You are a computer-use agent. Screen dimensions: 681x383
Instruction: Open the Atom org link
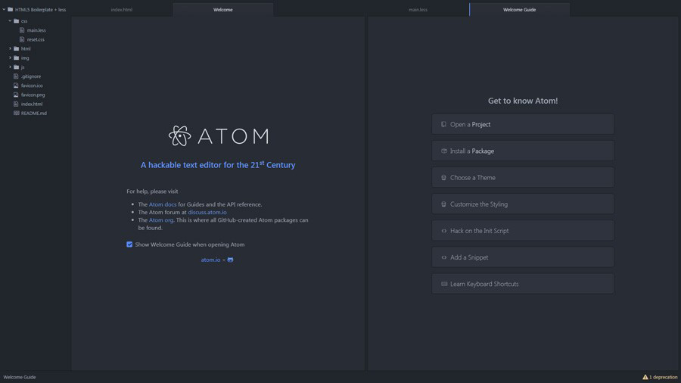[161, 220]
